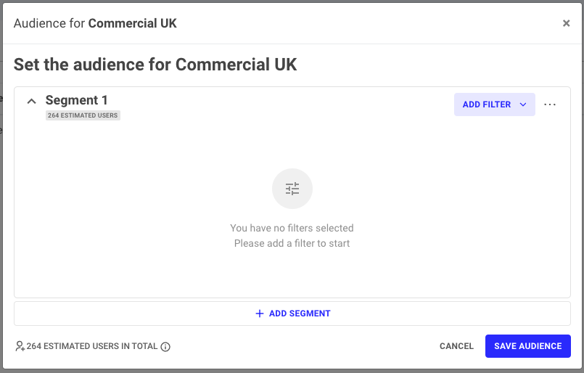Expand the ADD FILTER dropdown arrow

click(x=523, y=104)
